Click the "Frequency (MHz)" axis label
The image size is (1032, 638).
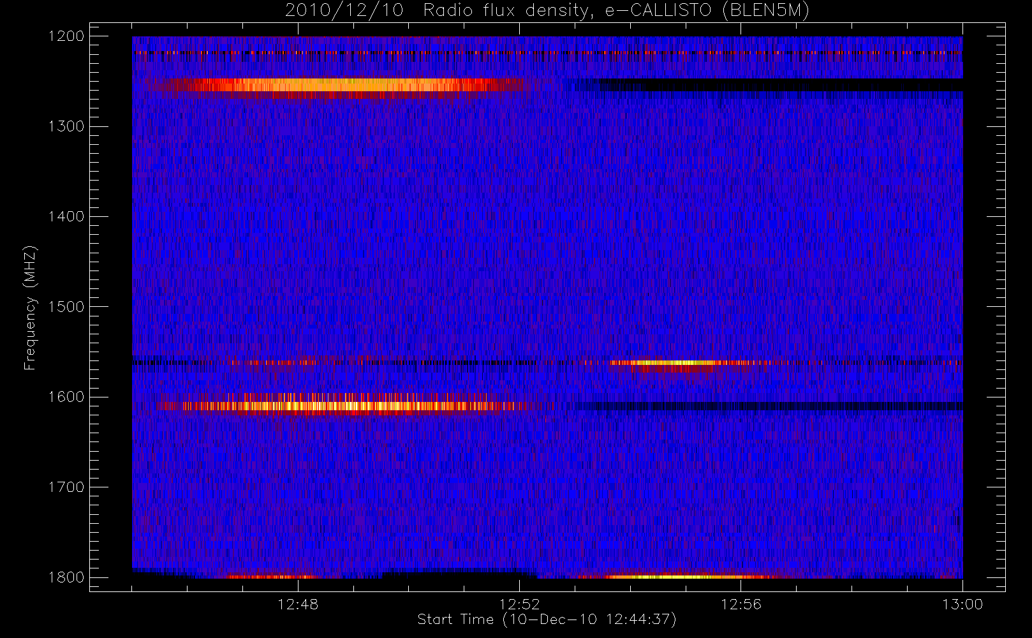tap(29, 308)
